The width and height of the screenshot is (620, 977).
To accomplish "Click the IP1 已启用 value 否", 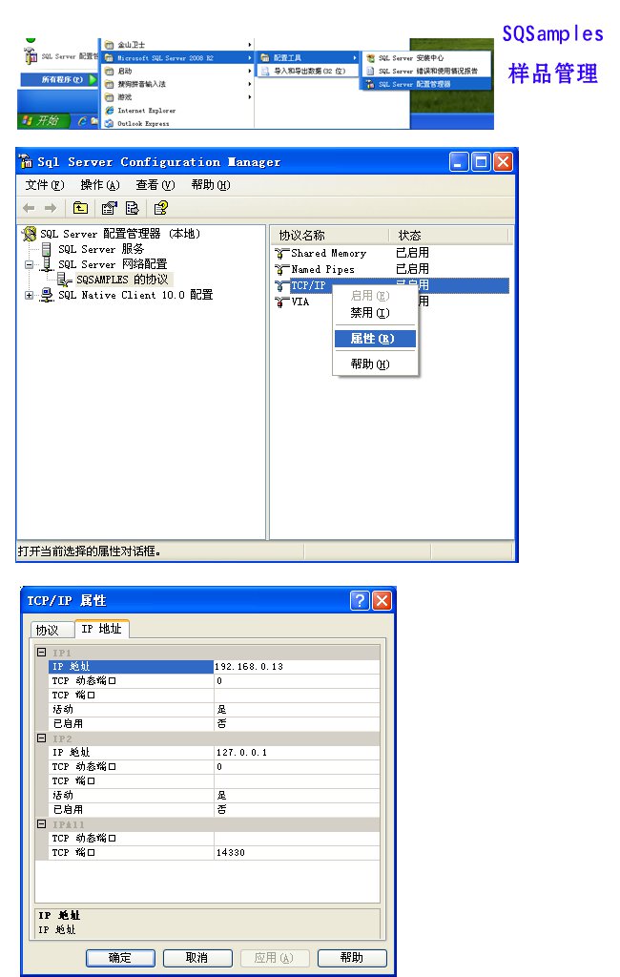I will point(297,724).
